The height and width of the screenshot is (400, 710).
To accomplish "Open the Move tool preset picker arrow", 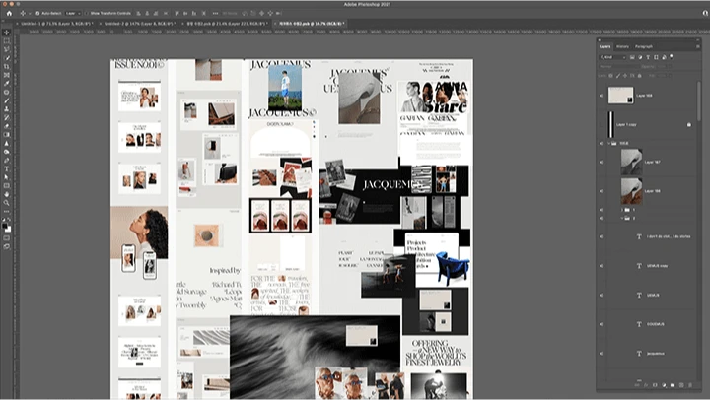I will pyautogui.click(x=30, y=13).
